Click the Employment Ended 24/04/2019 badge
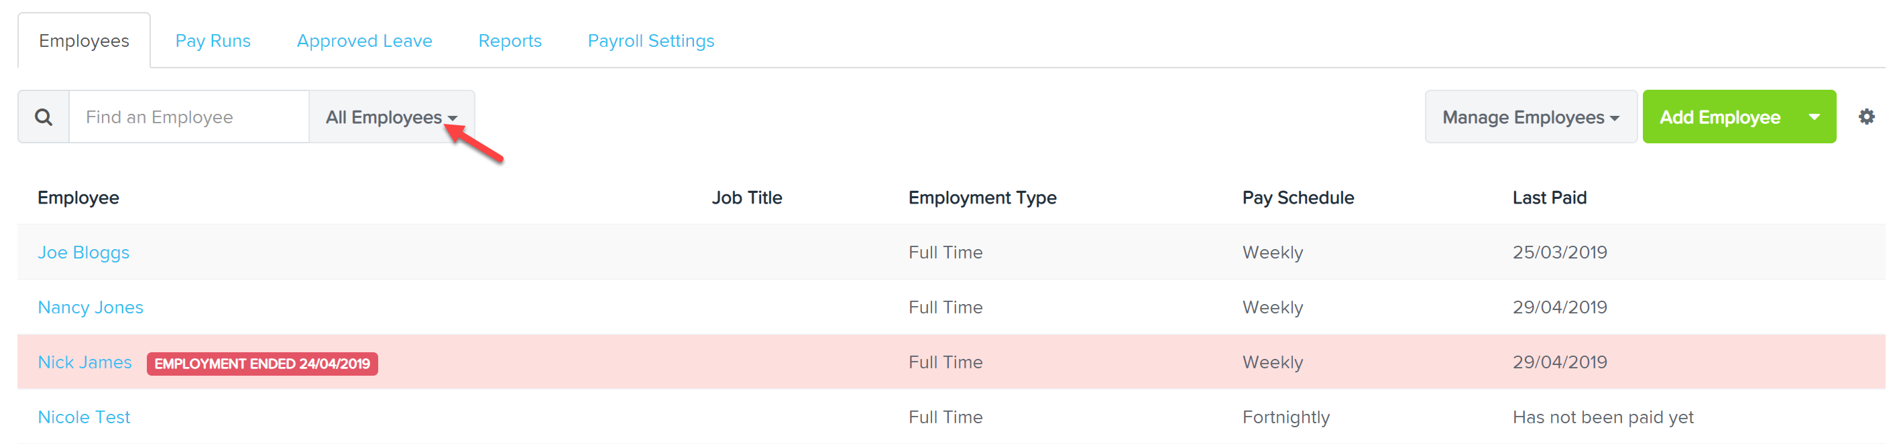 262,364
